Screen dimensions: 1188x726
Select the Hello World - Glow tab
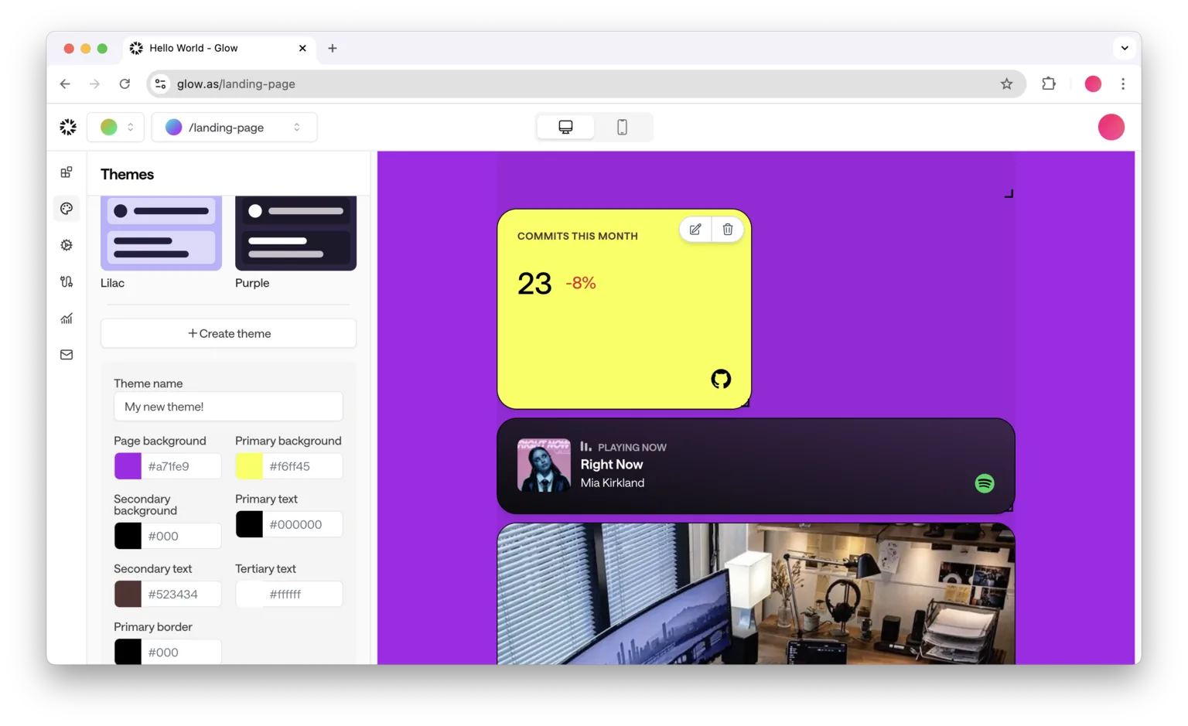pyautogui.click(x=219, y=48)
